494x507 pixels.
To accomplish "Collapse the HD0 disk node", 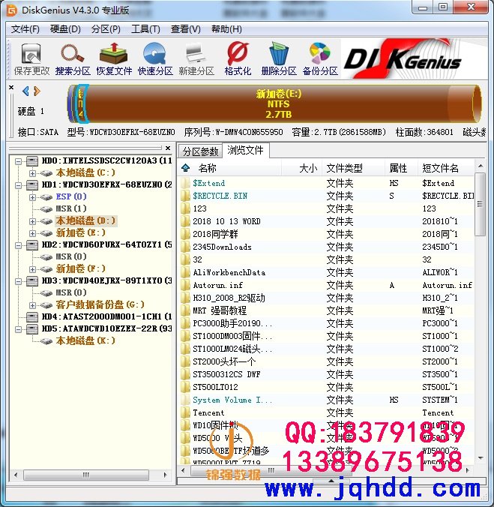I will 19,161.
